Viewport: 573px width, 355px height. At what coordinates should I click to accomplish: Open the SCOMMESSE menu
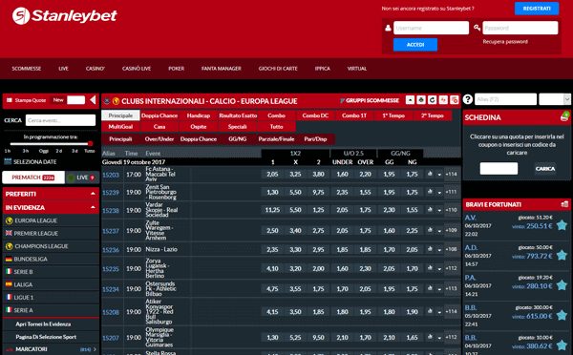click(x=27, y=69)
